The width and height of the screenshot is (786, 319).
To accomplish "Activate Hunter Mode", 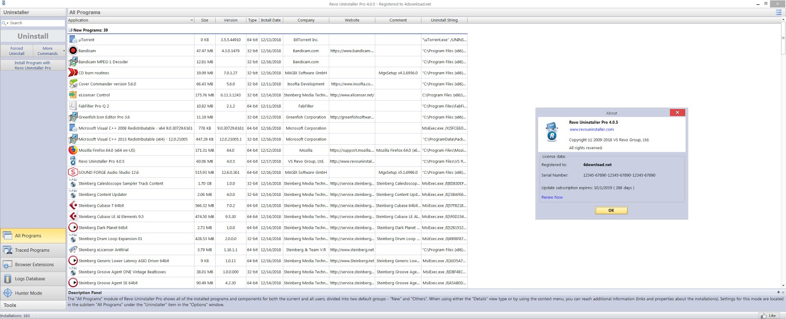I will point(33,293).
